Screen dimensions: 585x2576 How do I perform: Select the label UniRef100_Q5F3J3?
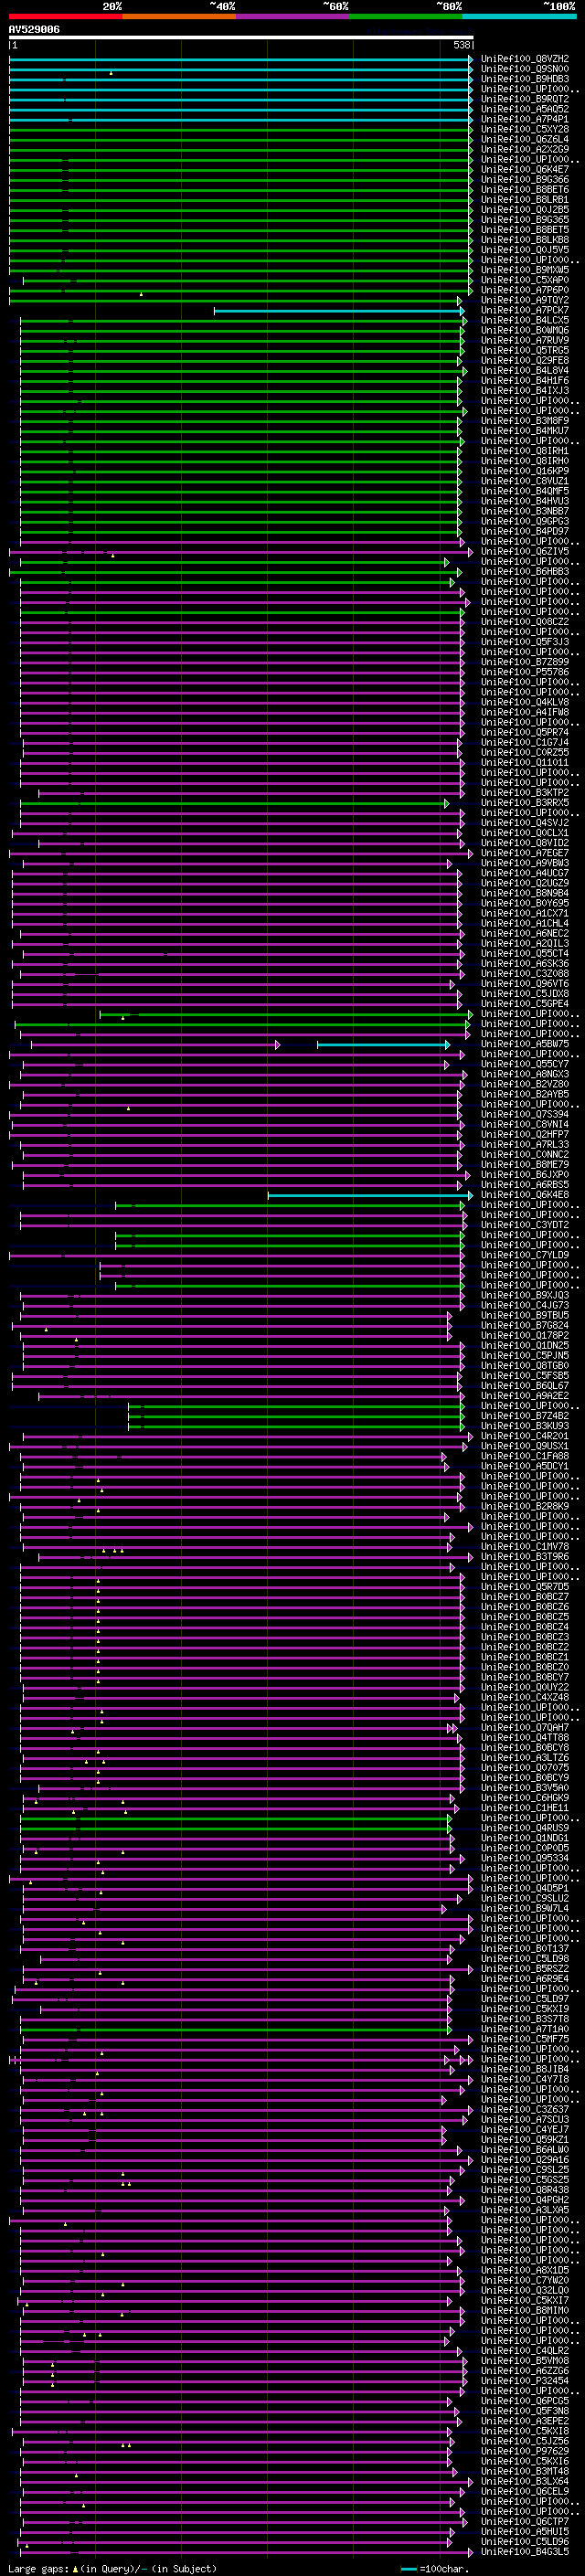[525, 642]
